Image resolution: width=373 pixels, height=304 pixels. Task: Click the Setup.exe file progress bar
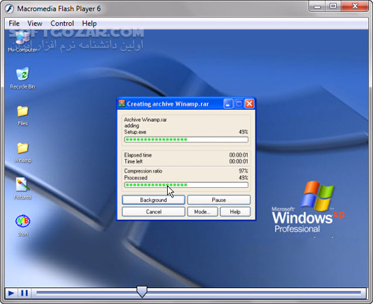(186, 139)
